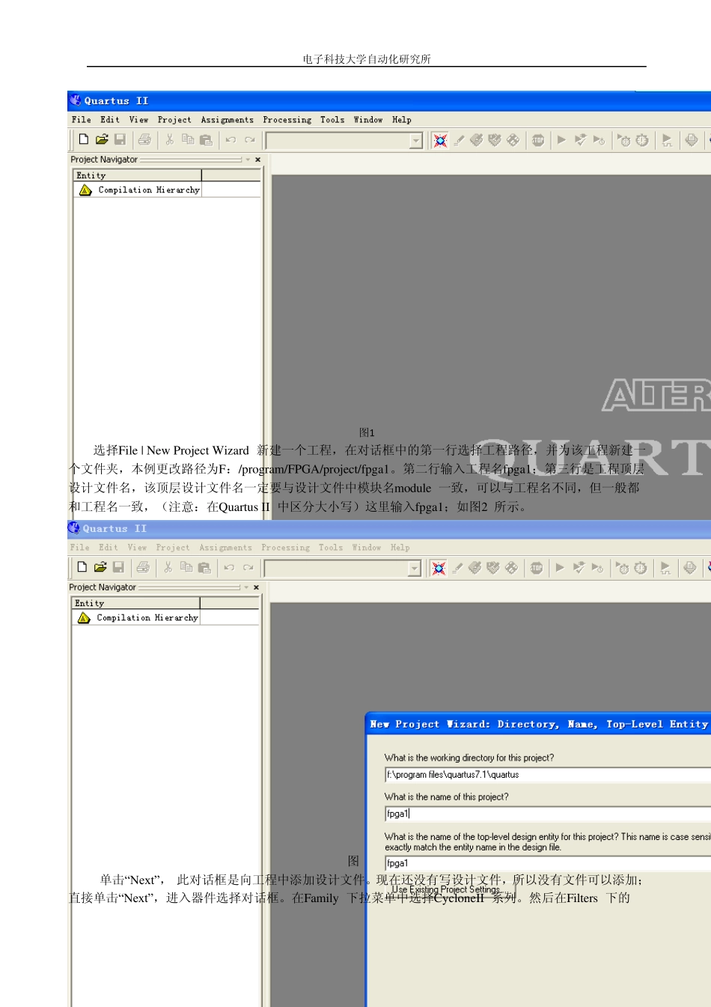Select Compilation Hierarchy row in upper navigator
This screenshot has height=1007, width=711.
tap(168, 190)
